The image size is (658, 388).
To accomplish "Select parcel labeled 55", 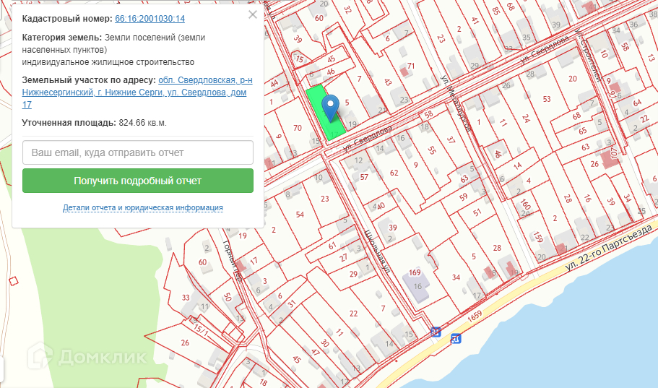I will click(432, 150).
